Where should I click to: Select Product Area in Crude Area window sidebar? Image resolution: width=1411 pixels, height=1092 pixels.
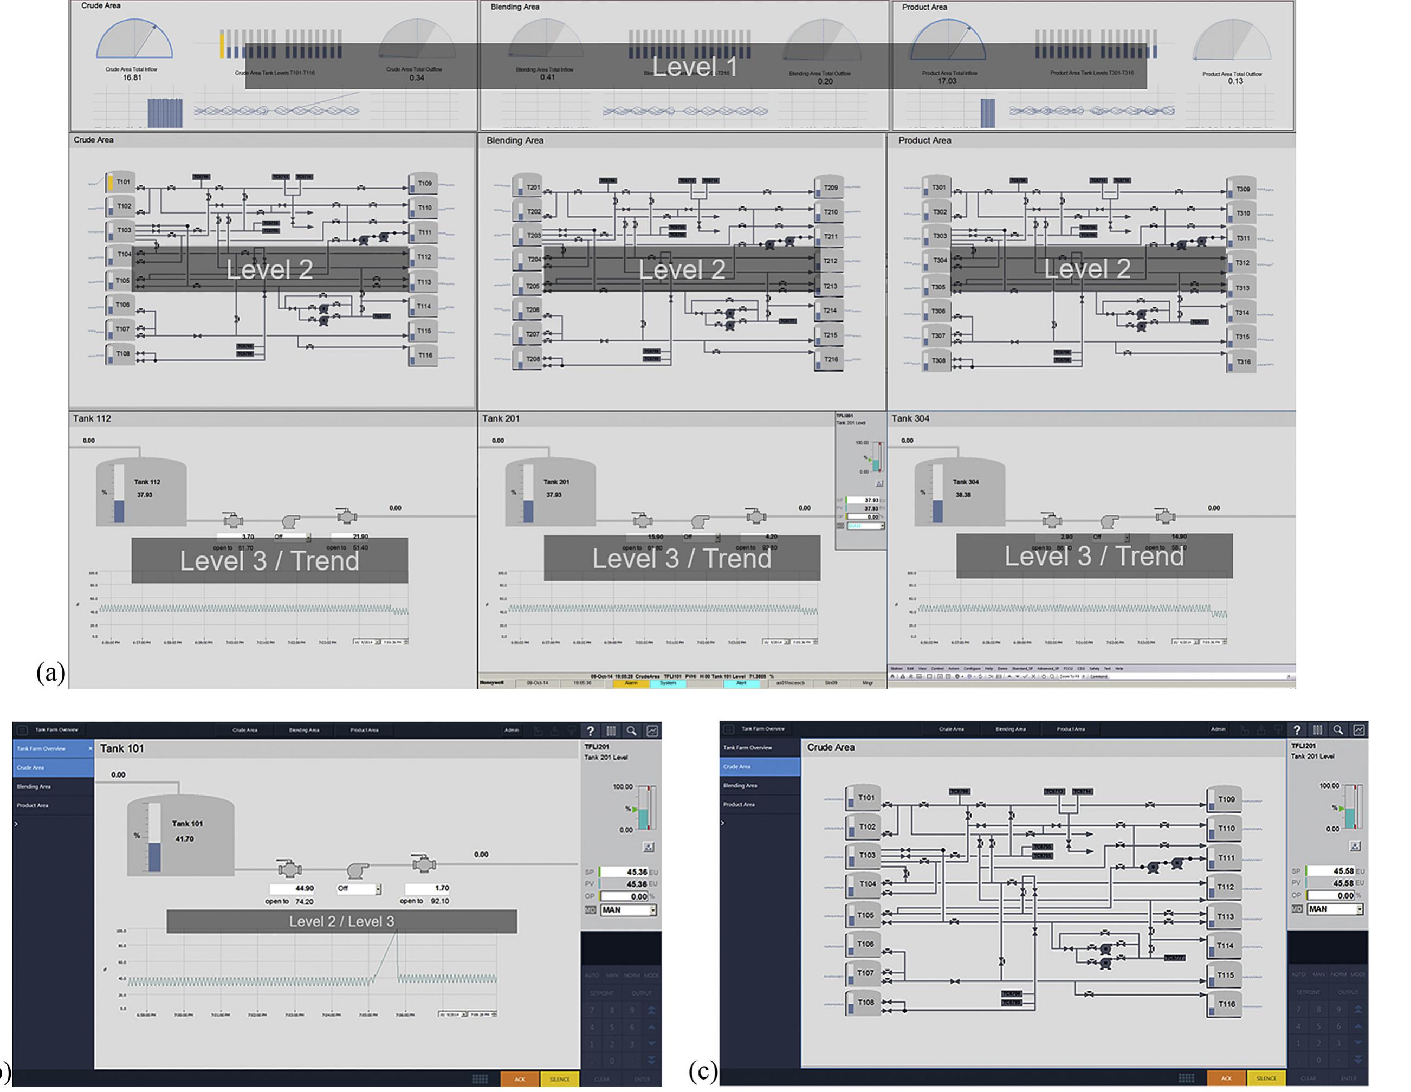point(760,804)
